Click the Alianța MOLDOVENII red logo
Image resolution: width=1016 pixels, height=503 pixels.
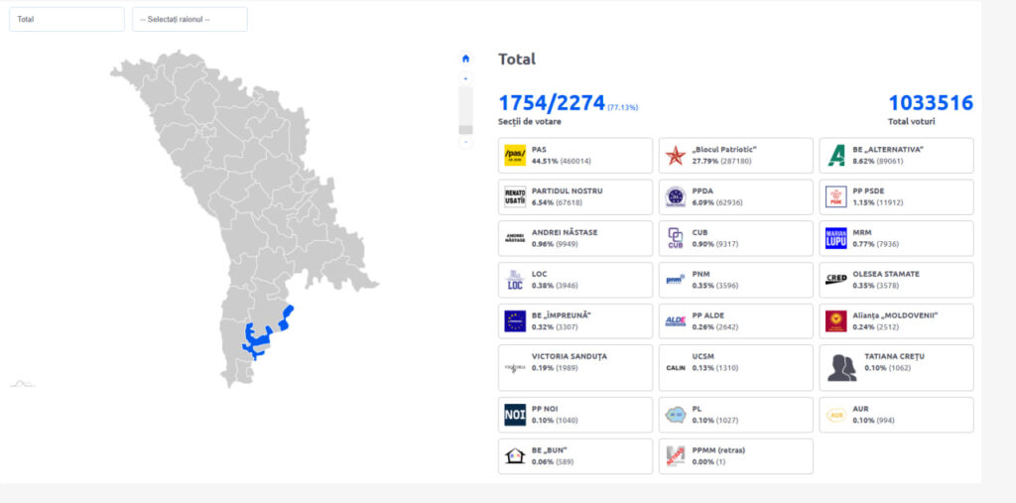835,320
